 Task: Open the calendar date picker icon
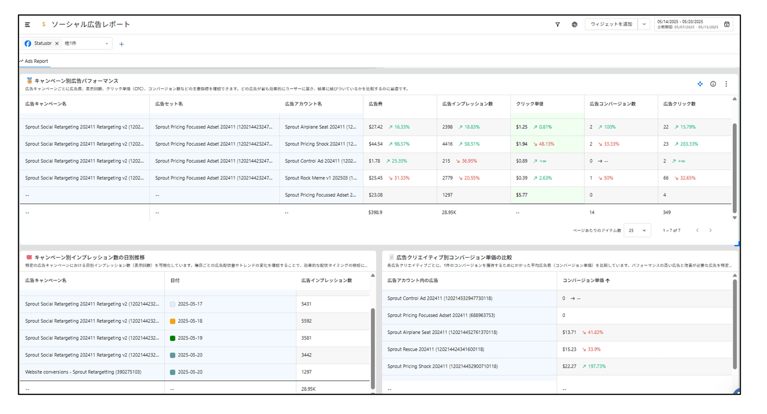click(x=726, y=24)
